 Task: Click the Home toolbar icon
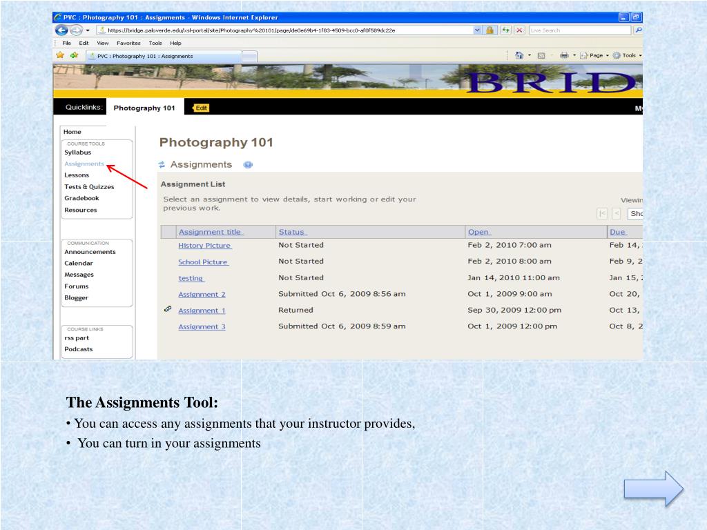519,55
